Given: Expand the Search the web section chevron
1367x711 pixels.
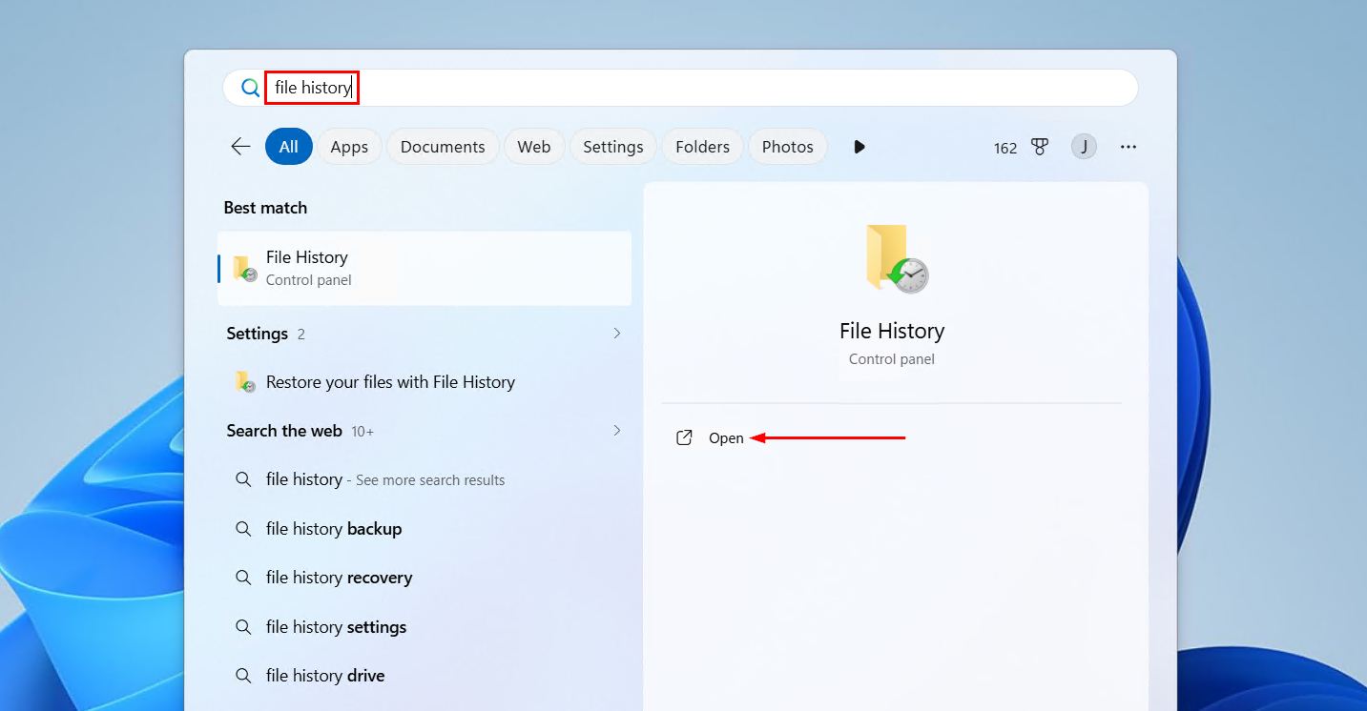Looking at the screenshot, I should click(616, 431).
